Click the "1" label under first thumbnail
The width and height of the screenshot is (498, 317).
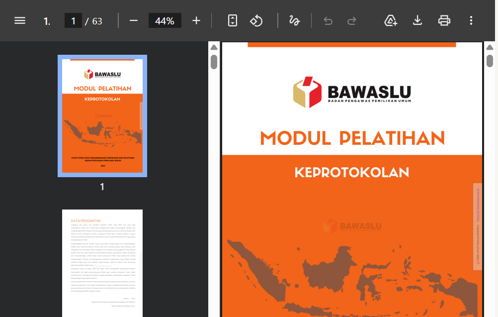(102, 187)
